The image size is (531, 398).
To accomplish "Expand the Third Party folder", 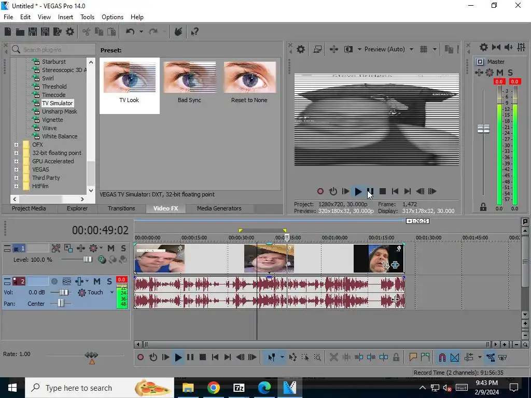I will click(x=16, y=178).
